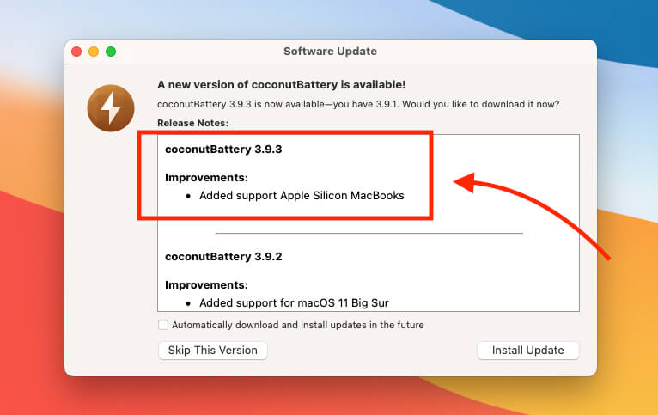
Task: Select the coconutBattery 3.9.3 release heading
Action: [x=223, y=150]
